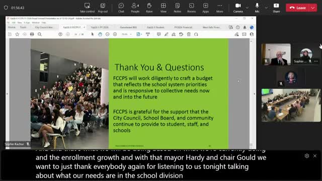322x181 pixels.
Task: Close the live captions panel
Action: point(315,156)
